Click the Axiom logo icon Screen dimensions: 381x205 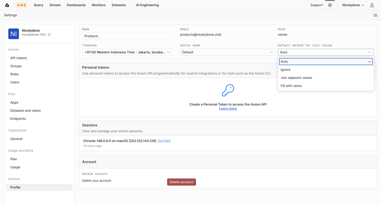7,5
